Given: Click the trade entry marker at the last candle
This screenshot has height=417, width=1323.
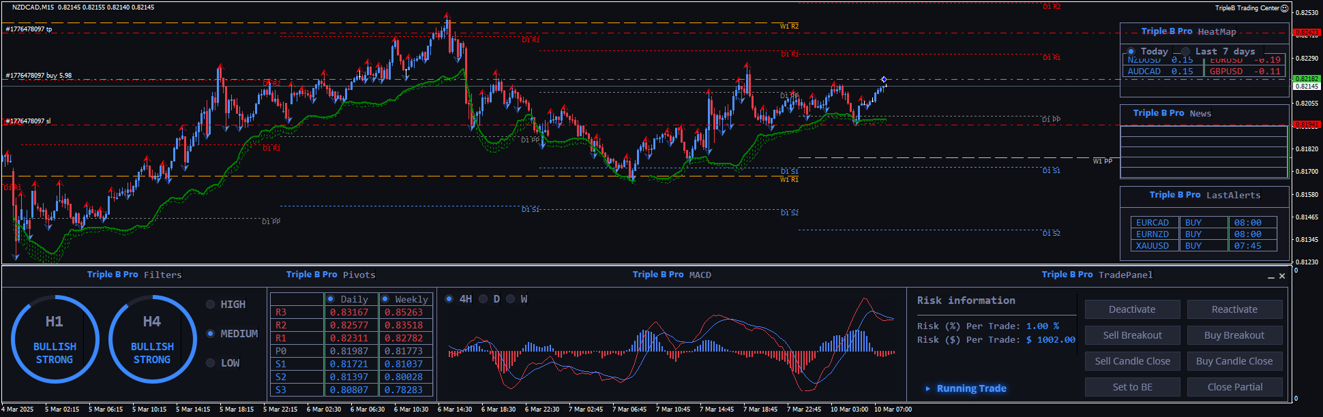Looking at the screenshot, I should 884,80.
